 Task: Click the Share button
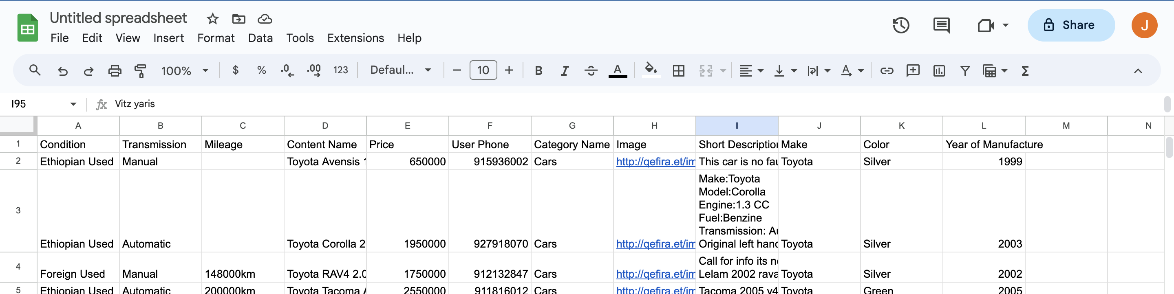(1071, 25)
